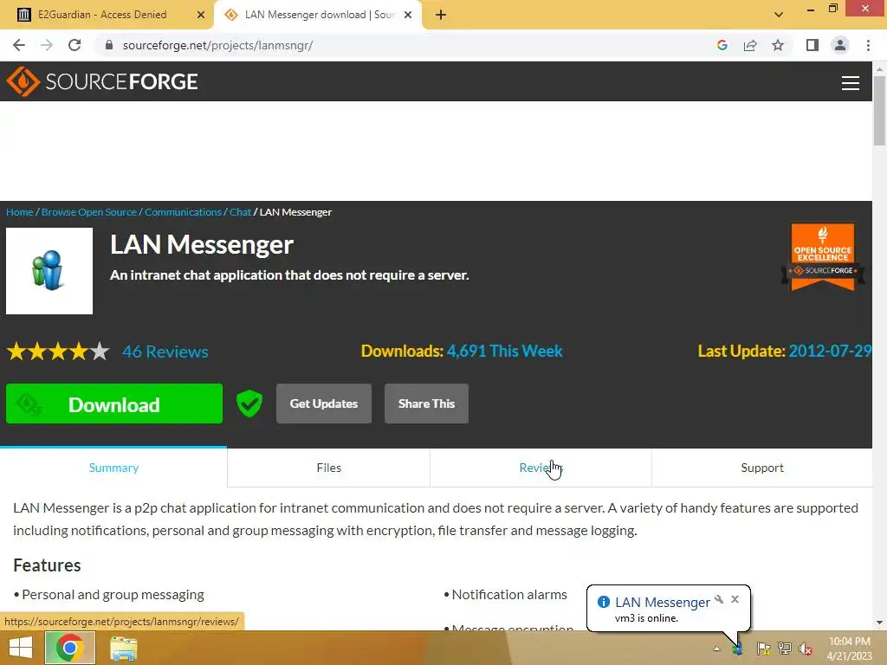Image resolution: width=887 pixels, height=665 pixels.
Task: Click the Home breadcrumb link
Action: tap(20, 212)
